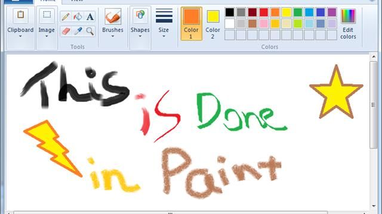Pick the brown color swatch
The height and width of the screenshot is (214, 382).
click(252, 24)
